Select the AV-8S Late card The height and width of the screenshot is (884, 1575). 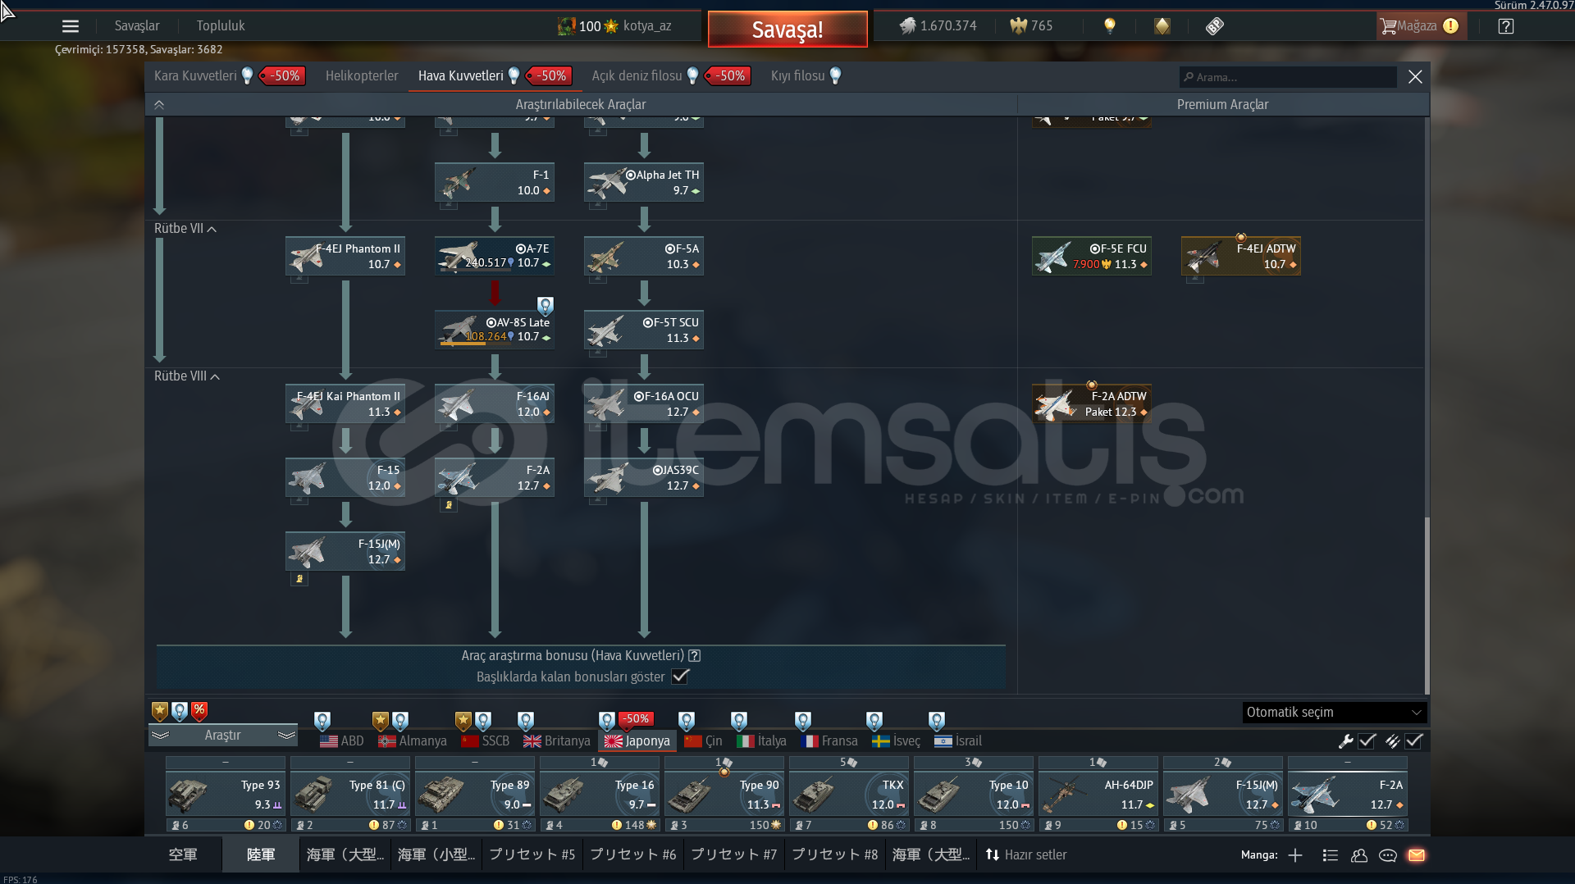[495, 330]
